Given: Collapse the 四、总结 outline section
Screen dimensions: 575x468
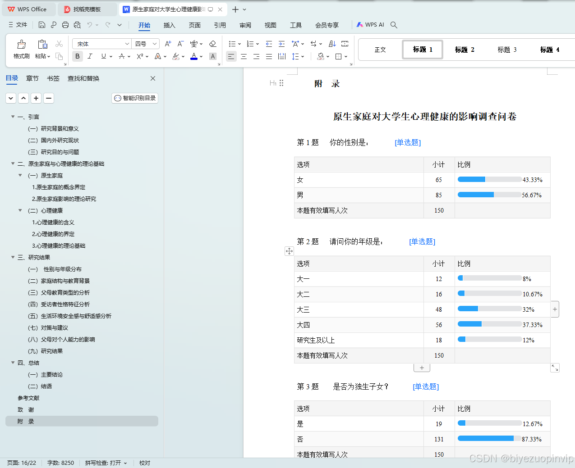Looking at the screenshot, I should coord(13,363).
